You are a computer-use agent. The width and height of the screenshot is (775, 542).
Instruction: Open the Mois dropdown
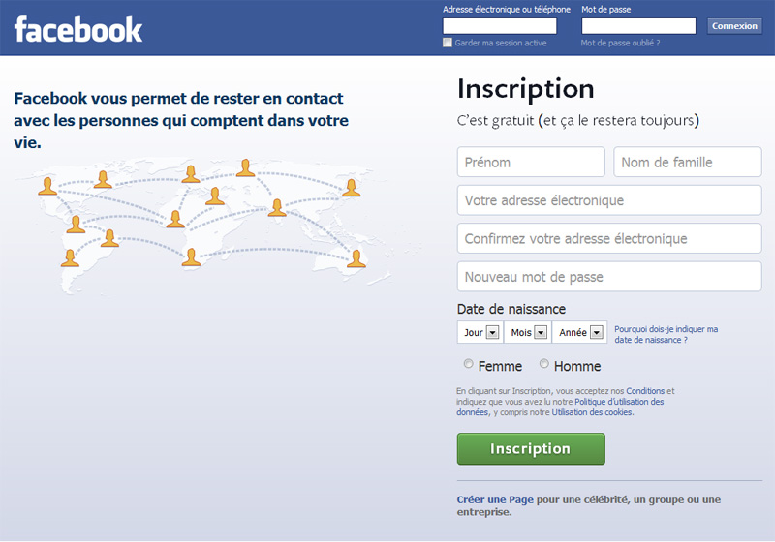[x=528, y=332]
